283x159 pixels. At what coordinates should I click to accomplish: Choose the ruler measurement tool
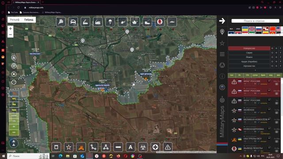118,147
